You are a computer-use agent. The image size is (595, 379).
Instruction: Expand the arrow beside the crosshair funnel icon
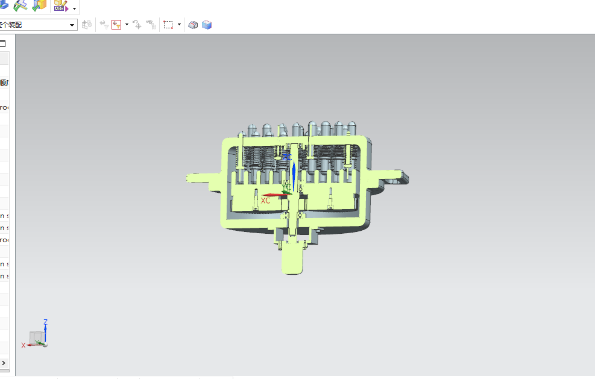point(127,25)
